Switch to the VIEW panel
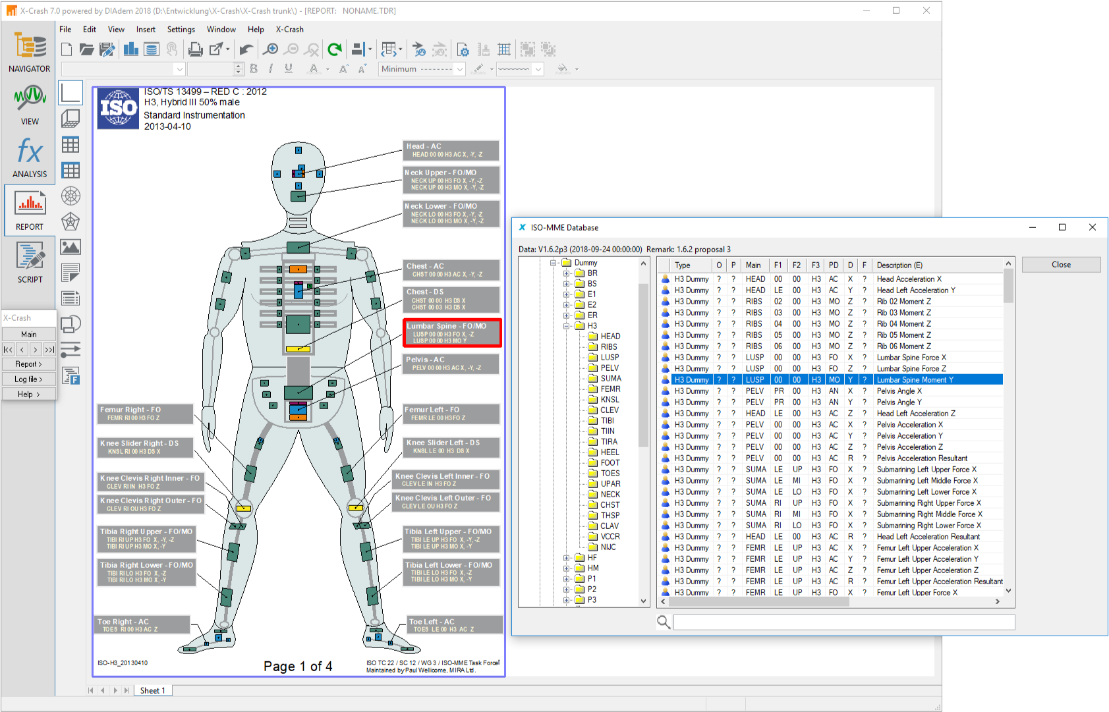This screenshot has width=1109, height=712. (x=29, y=105)
